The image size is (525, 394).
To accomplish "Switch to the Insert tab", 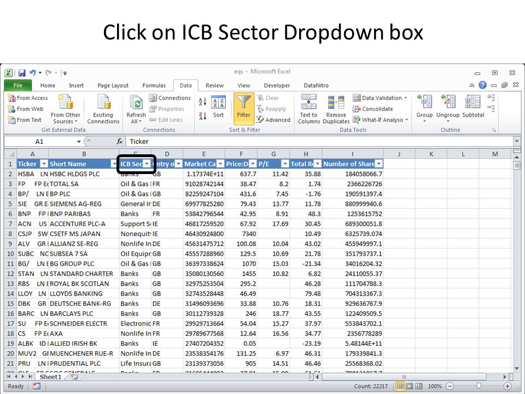I will [x=76, y=85].
